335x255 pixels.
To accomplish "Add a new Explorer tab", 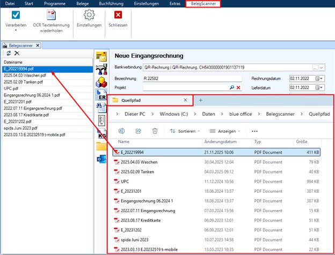I will tap(200, 100).
